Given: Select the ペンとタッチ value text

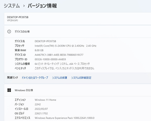Looking at the screenshot, I should pyautogui.click(x=64, y=68).
